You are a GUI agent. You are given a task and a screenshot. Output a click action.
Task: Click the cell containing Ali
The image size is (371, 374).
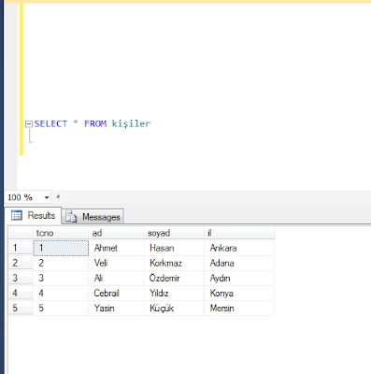point(116,278)
